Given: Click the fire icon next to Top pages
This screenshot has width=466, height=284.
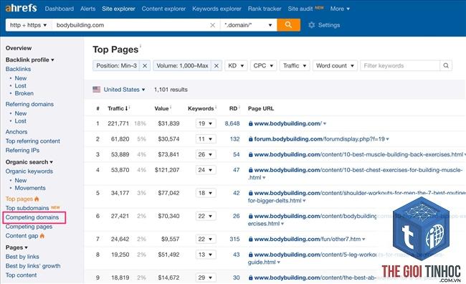Looking at the screenshot, I should pos(37,199).
